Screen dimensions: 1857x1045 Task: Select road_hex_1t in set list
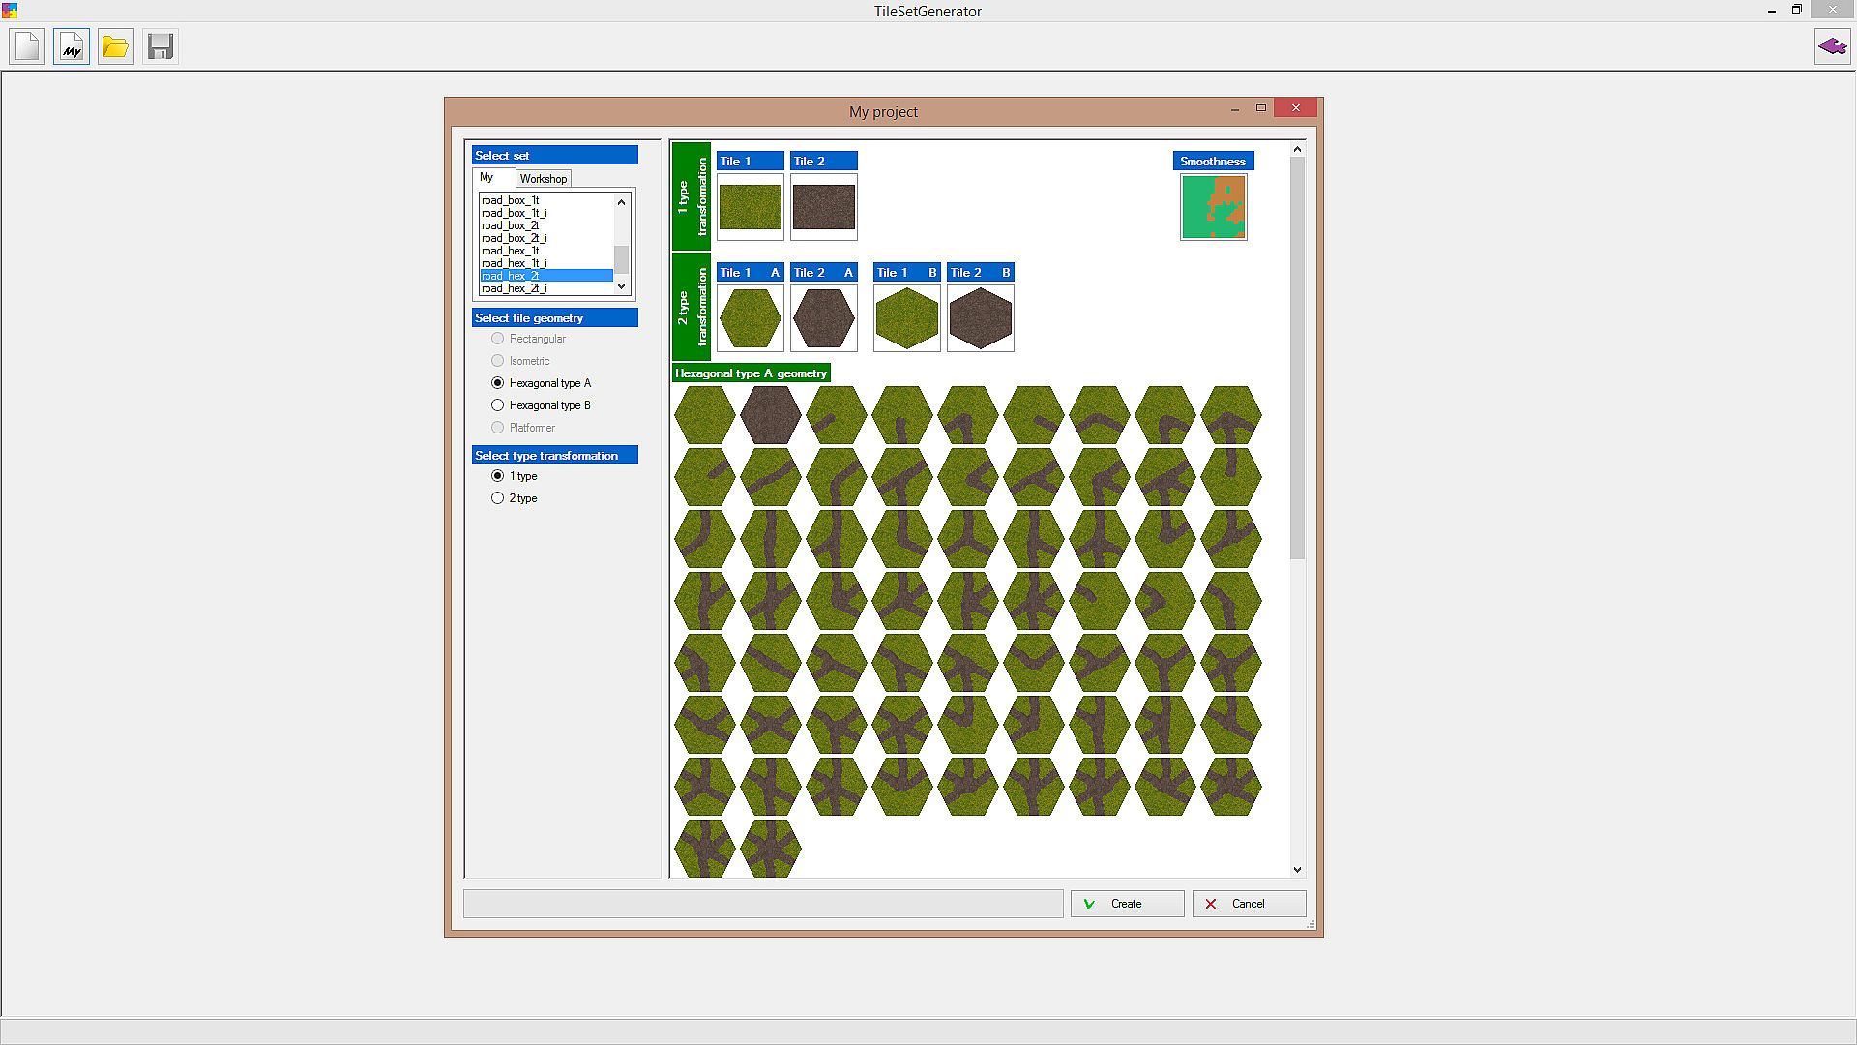click(x=510, y=251)
